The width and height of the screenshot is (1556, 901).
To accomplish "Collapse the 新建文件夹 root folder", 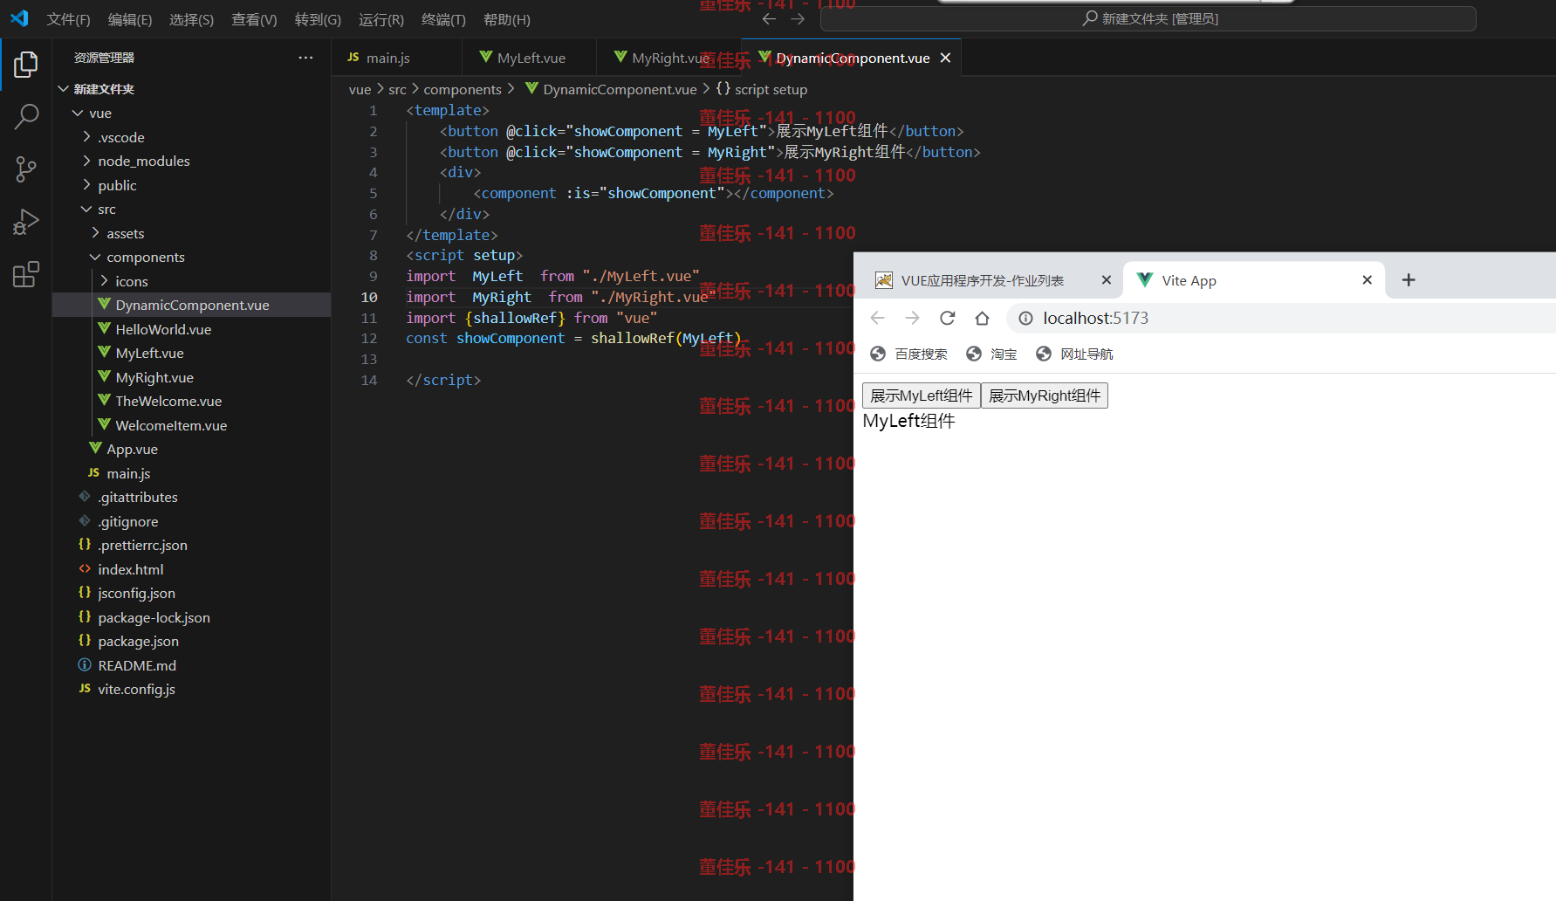I will [x=191, y=89].
